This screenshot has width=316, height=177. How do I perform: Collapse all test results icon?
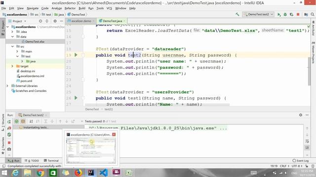pos(52,121)
